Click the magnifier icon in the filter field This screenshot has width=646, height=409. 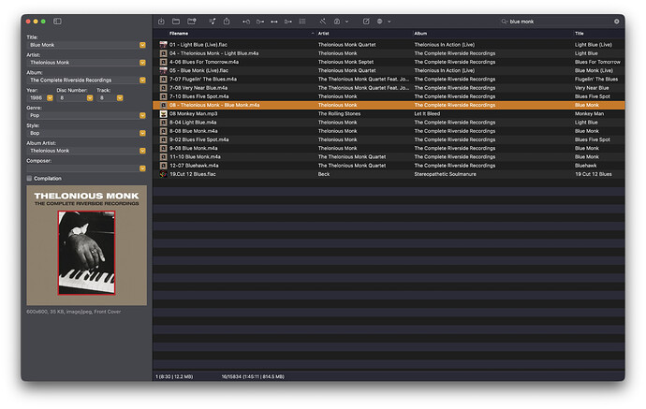[505, 22]
